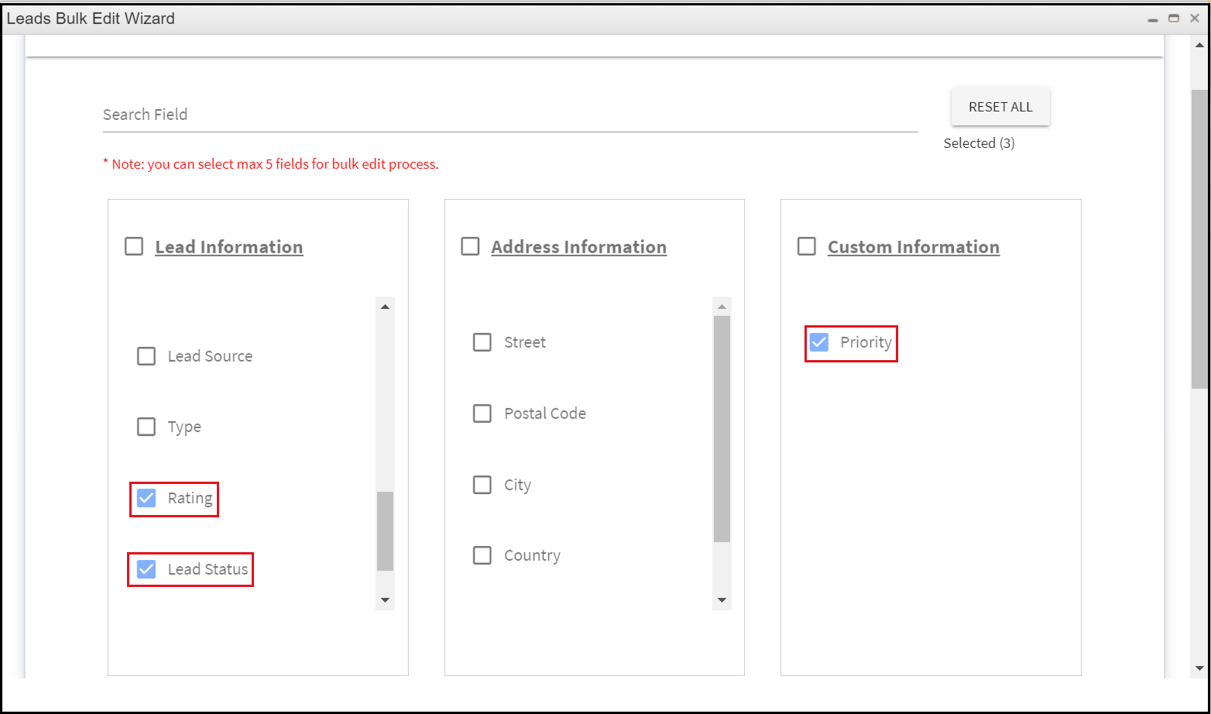Open the Lead Information link
This screenshot has width=1211, height=714.
[229, 246]
